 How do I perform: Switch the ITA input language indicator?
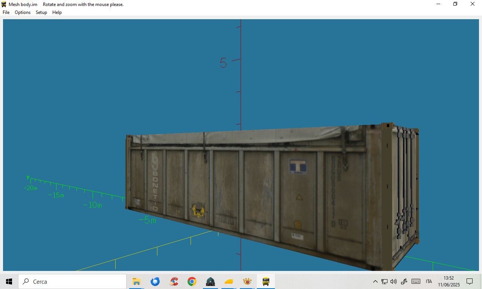click(x=429, y=281)
